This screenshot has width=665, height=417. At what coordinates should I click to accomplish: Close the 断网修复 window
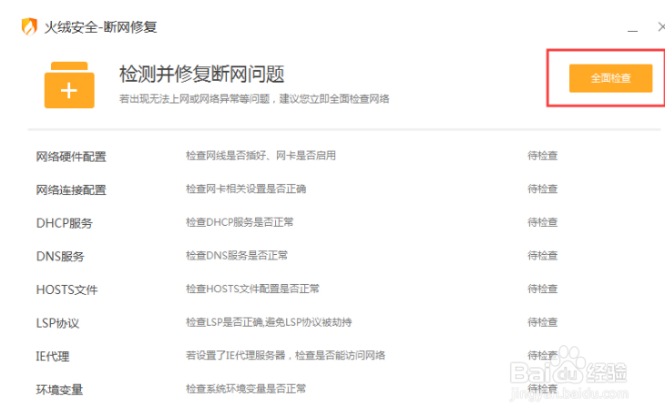[x=661, y=26]
